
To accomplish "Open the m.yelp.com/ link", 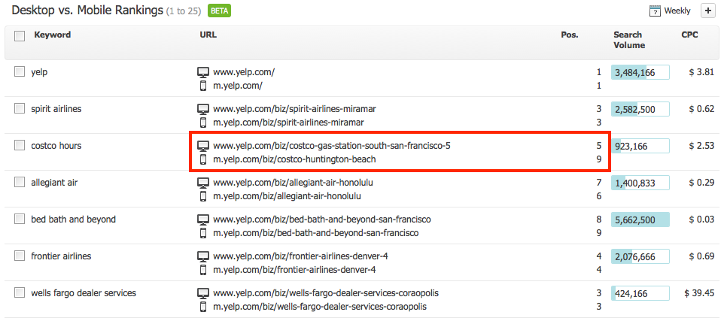I will pyautogui.click(x=238, y=86).
